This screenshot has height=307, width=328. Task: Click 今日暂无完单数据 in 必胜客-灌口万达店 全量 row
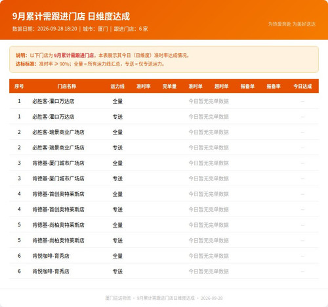coord(209,101)
